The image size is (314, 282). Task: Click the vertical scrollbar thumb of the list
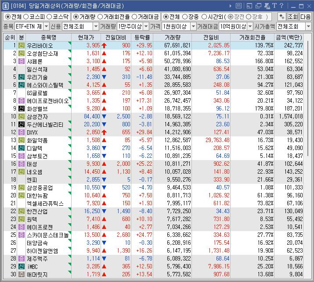(x=308, y=98)
